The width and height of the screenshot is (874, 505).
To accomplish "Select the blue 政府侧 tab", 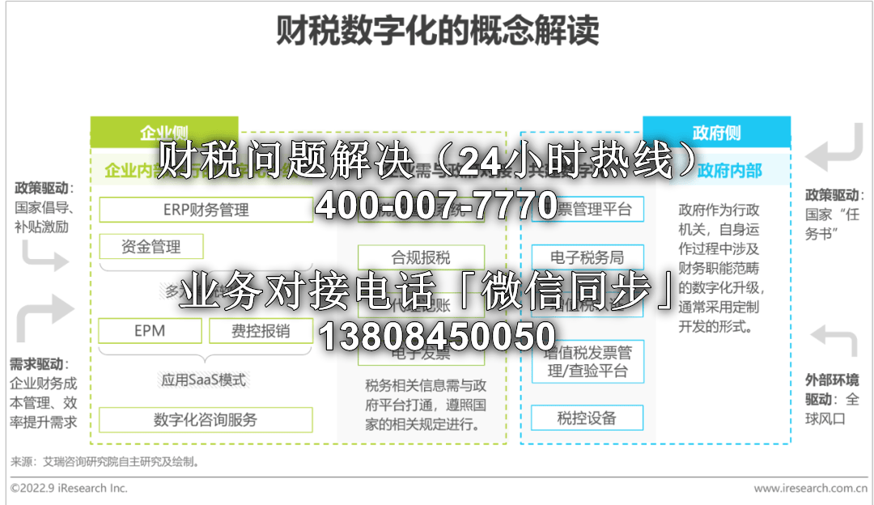I will pyautogui.click(x=716, y=132).
